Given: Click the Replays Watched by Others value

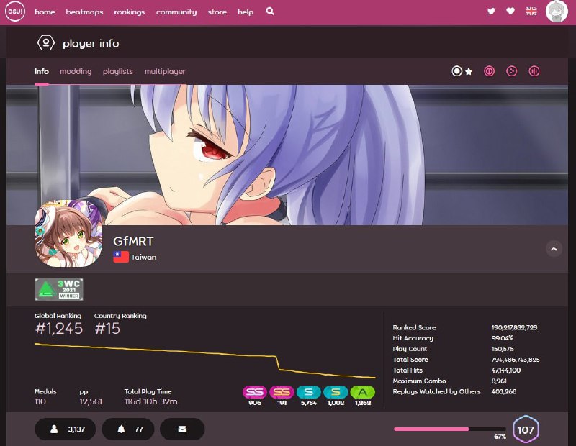Looking at the screenshot, I should coord(503,391).
